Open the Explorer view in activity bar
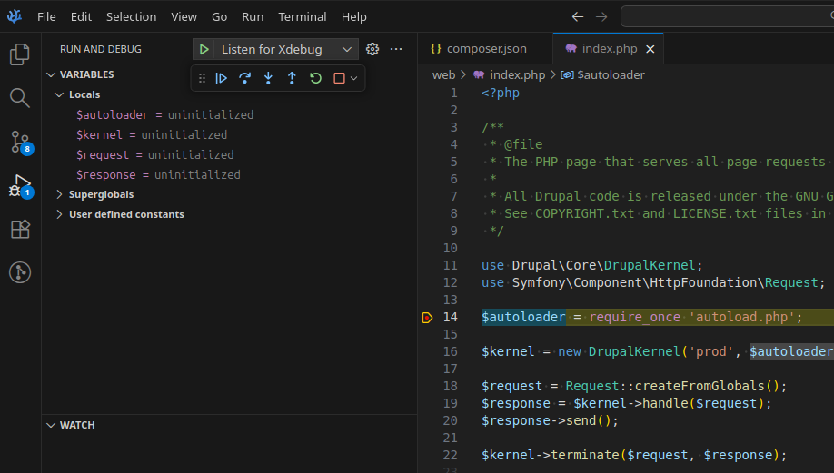834x473 pixels. point(19,54)
